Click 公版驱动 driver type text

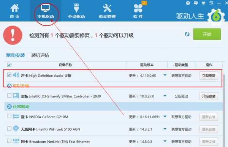click(x=181, y=96)
